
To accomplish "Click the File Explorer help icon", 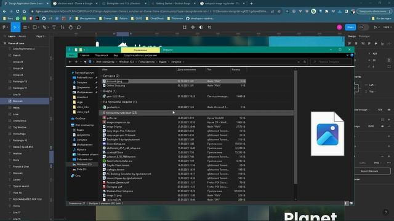I will click(x=352, y=55).
